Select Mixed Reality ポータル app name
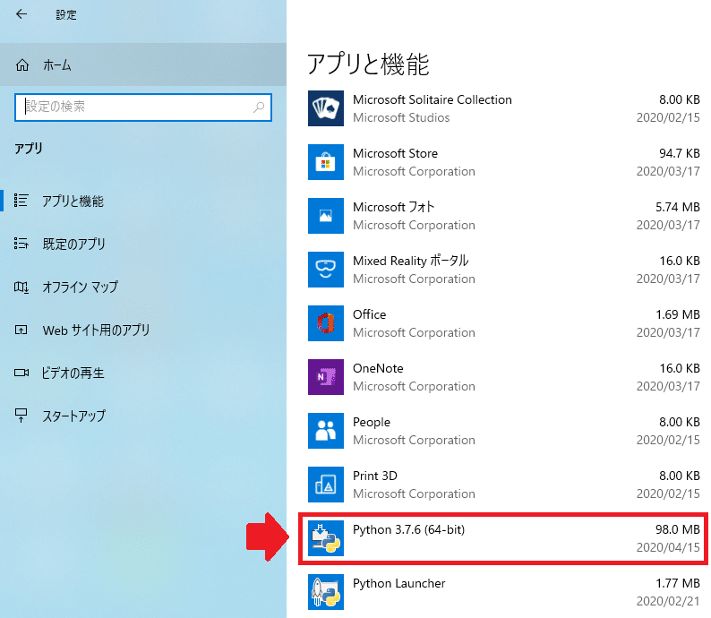The width and height of the screenshot is (711, 618). tap(410, 261)
